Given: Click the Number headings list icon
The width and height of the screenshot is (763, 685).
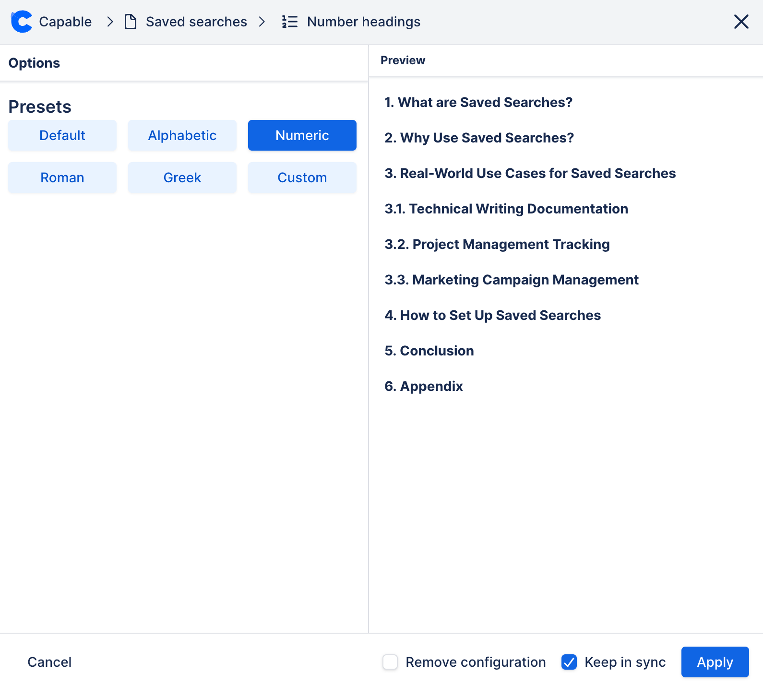Looking at the screenshot, I should tap(290, 22).
